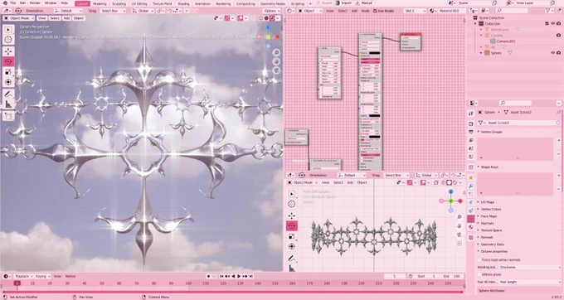This screenshot has width=564, height=300.
Task: Click the plus button beside the Vertex Groups list
Action: pyautogui.click(x=558, y=140)
